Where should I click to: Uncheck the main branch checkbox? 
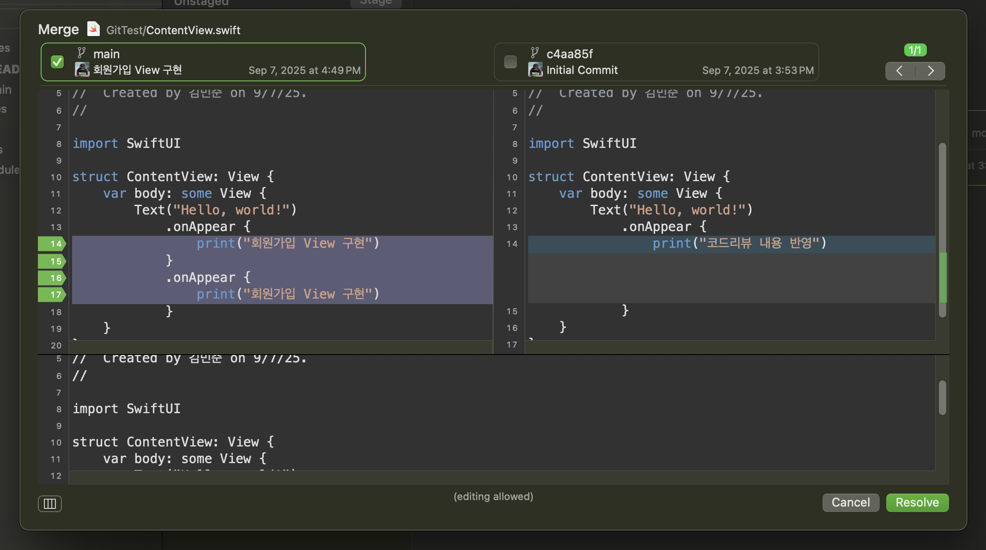click(x=57, y=62)
